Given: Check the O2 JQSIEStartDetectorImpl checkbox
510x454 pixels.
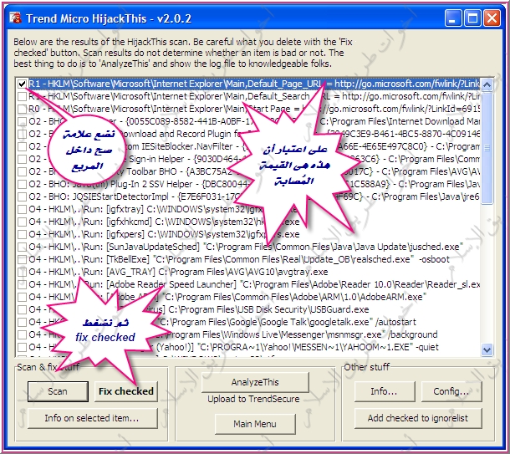Looking at the screenshot, I should [22, 196].
